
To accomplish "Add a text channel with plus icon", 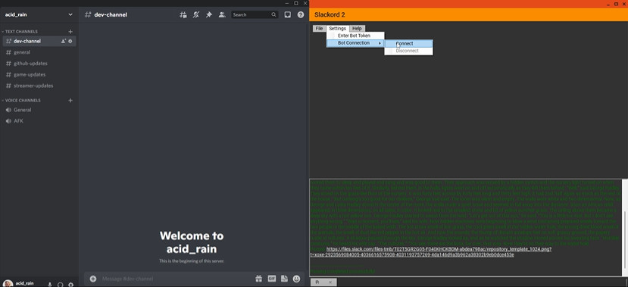I will click(x=70, y=32).
